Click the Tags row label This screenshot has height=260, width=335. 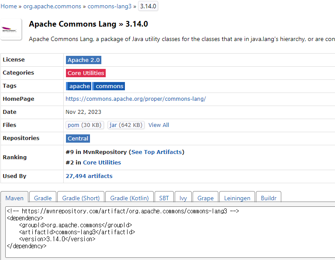(x=10, y=86)
